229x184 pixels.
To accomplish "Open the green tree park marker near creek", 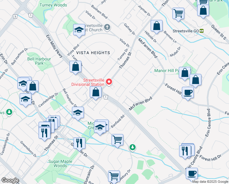I will pos(133,147).
